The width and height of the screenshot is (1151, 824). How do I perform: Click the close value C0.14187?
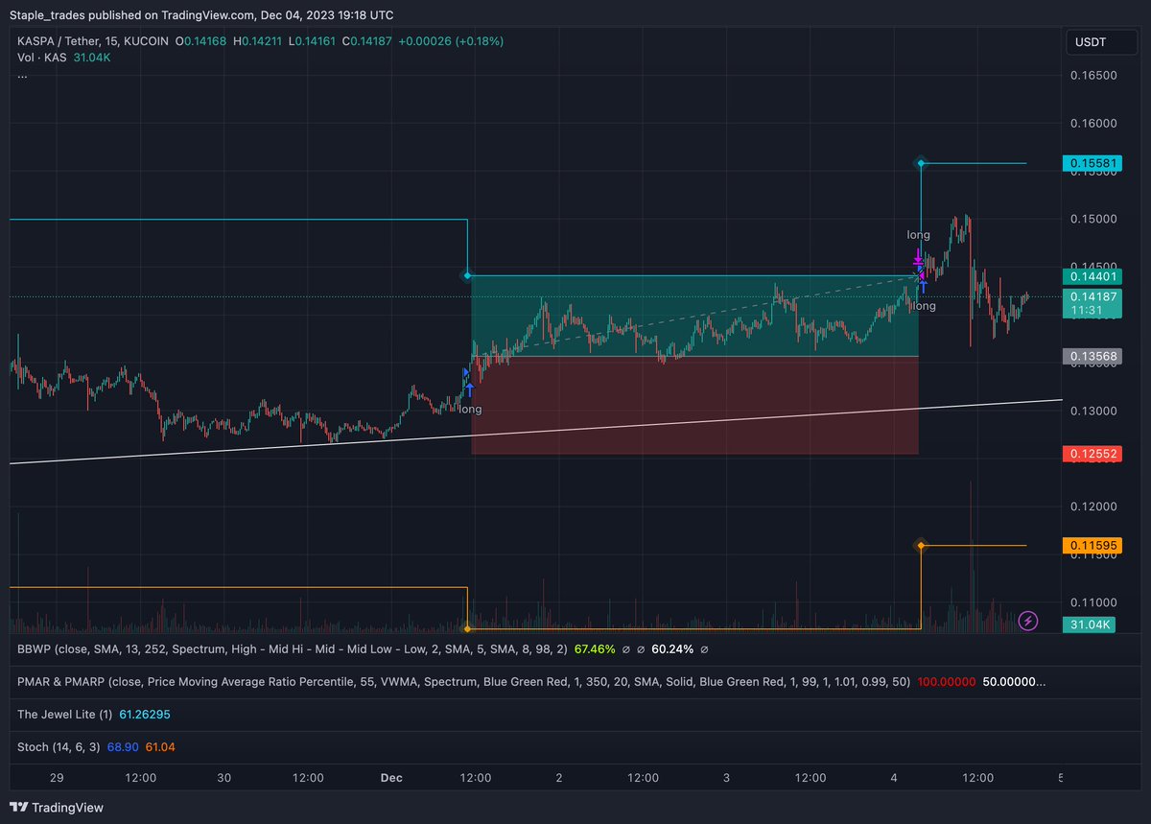(365, 41)
